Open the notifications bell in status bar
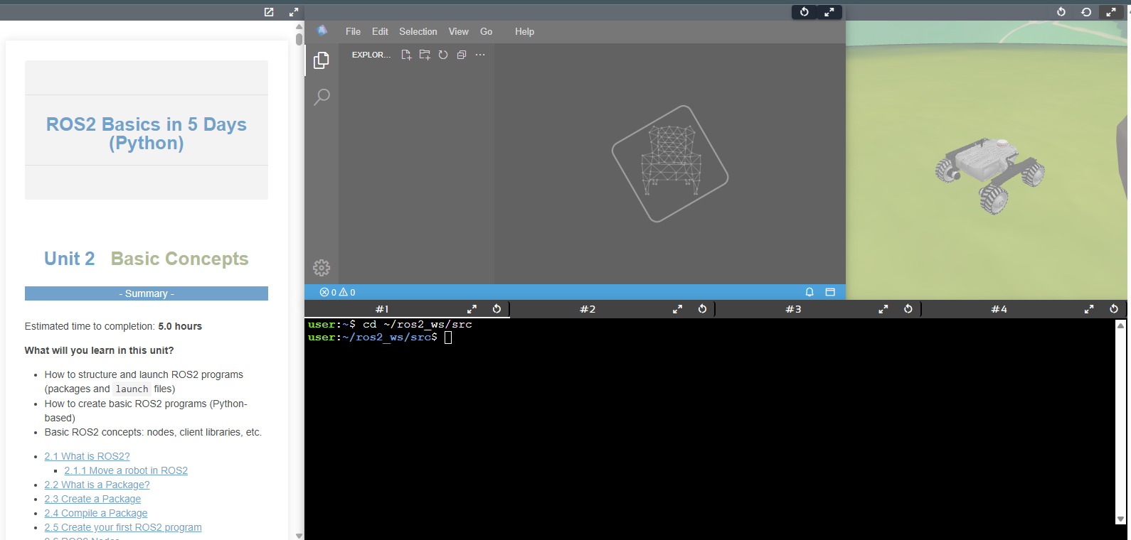 (809, 292)
